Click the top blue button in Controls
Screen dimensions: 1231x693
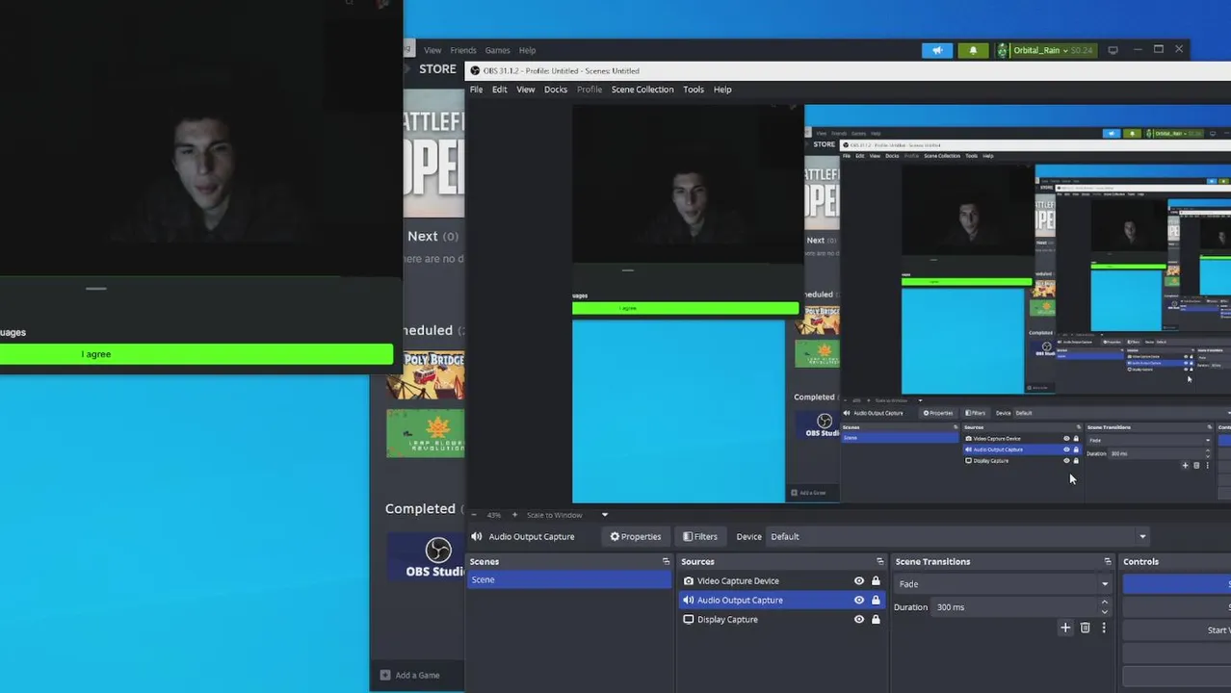pyautogui.click(x=1177, y=583)
